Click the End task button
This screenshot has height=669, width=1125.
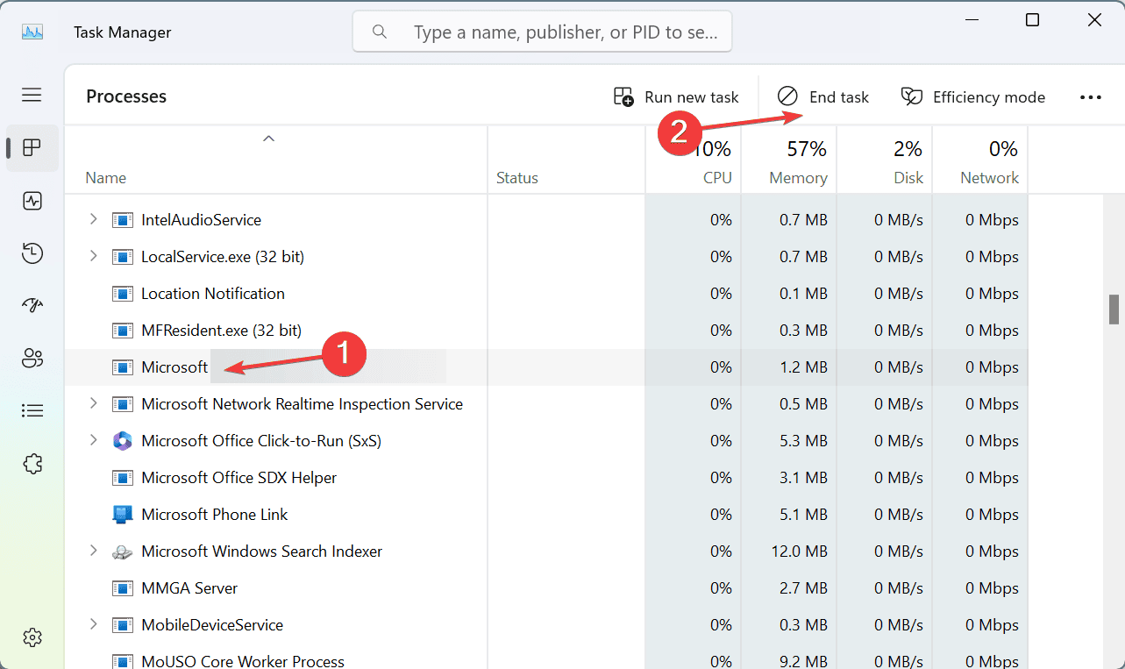click(823, 97)
